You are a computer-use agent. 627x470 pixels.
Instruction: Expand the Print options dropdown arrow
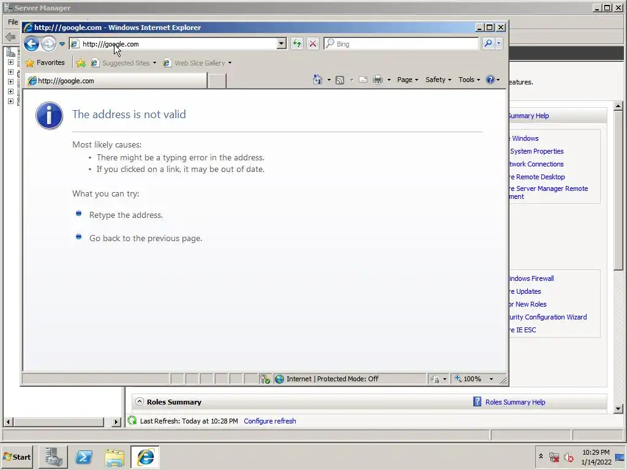point(389,80)
